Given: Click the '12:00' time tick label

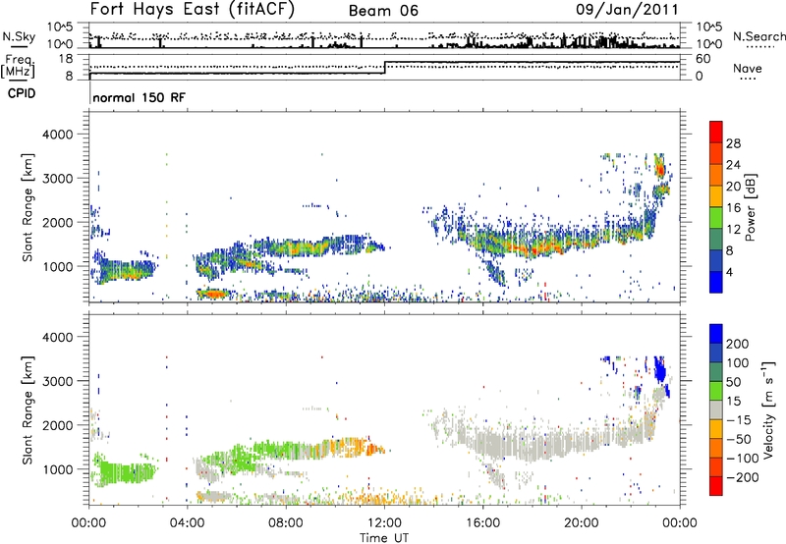Looking at the screenshot, I should (x=384, y=523).
